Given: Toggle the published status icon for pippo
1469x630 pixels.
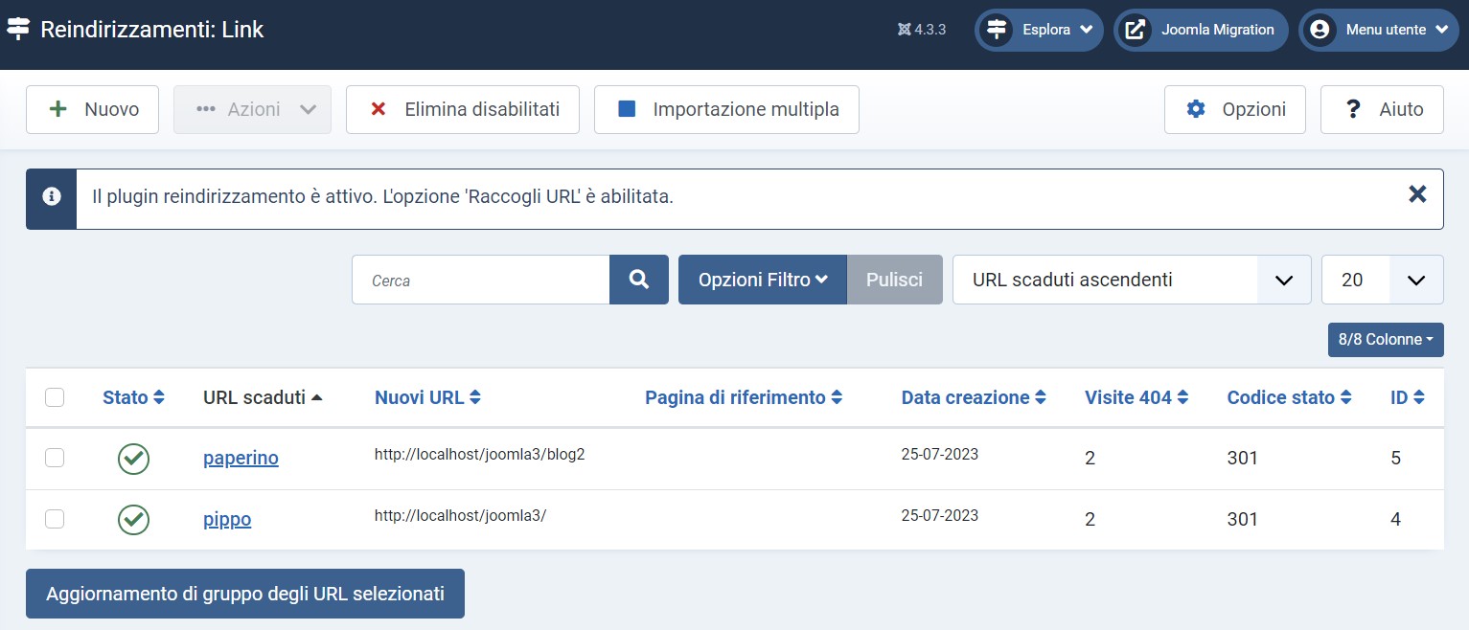Looking at the screenshot, I should [x=133, y=520].
